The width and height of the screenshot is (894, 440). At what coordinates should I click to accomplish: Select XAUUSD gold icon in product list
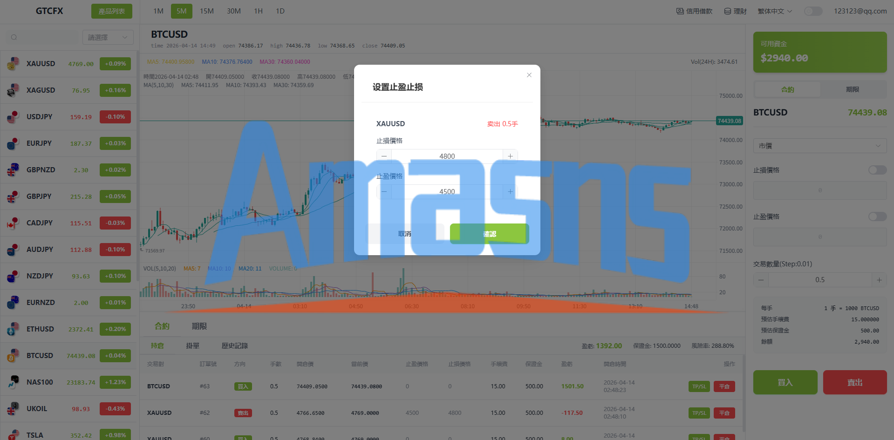tap(13, 64)
